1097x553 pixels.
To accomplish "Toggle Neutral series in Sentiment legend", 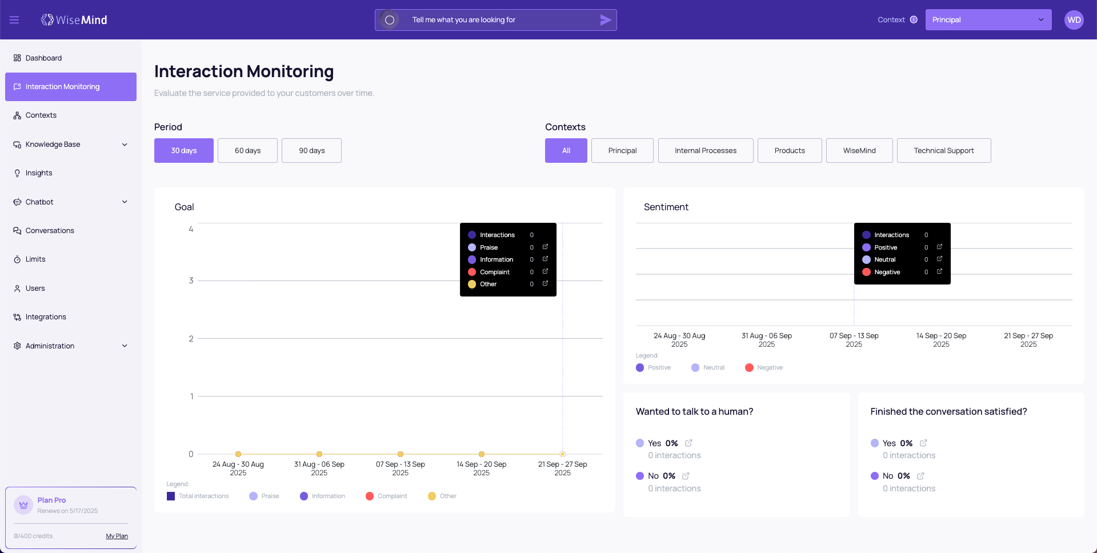I will tap(707, 367).
